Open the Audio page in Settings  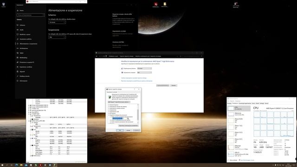pos(22,30)
